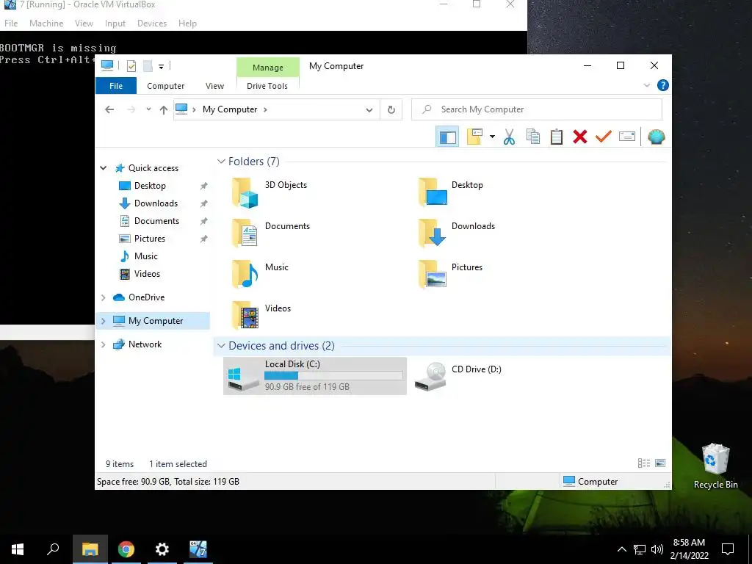Click the blue Help question mark
Viewport: 752px width, 564px height.
point(663,85)
